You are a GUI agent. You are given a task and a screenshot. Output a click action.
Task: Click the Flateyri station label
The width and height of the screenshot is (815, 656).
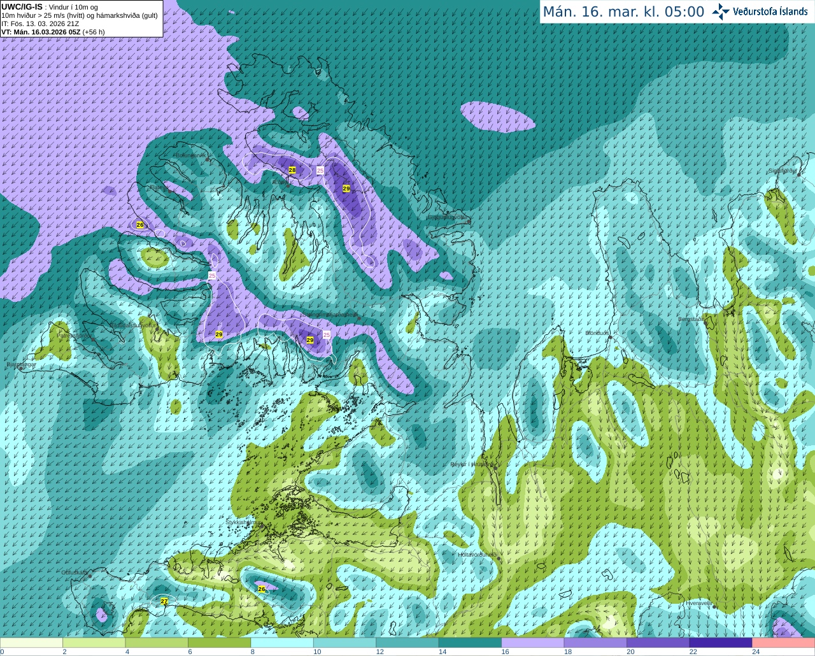(159, 187)
